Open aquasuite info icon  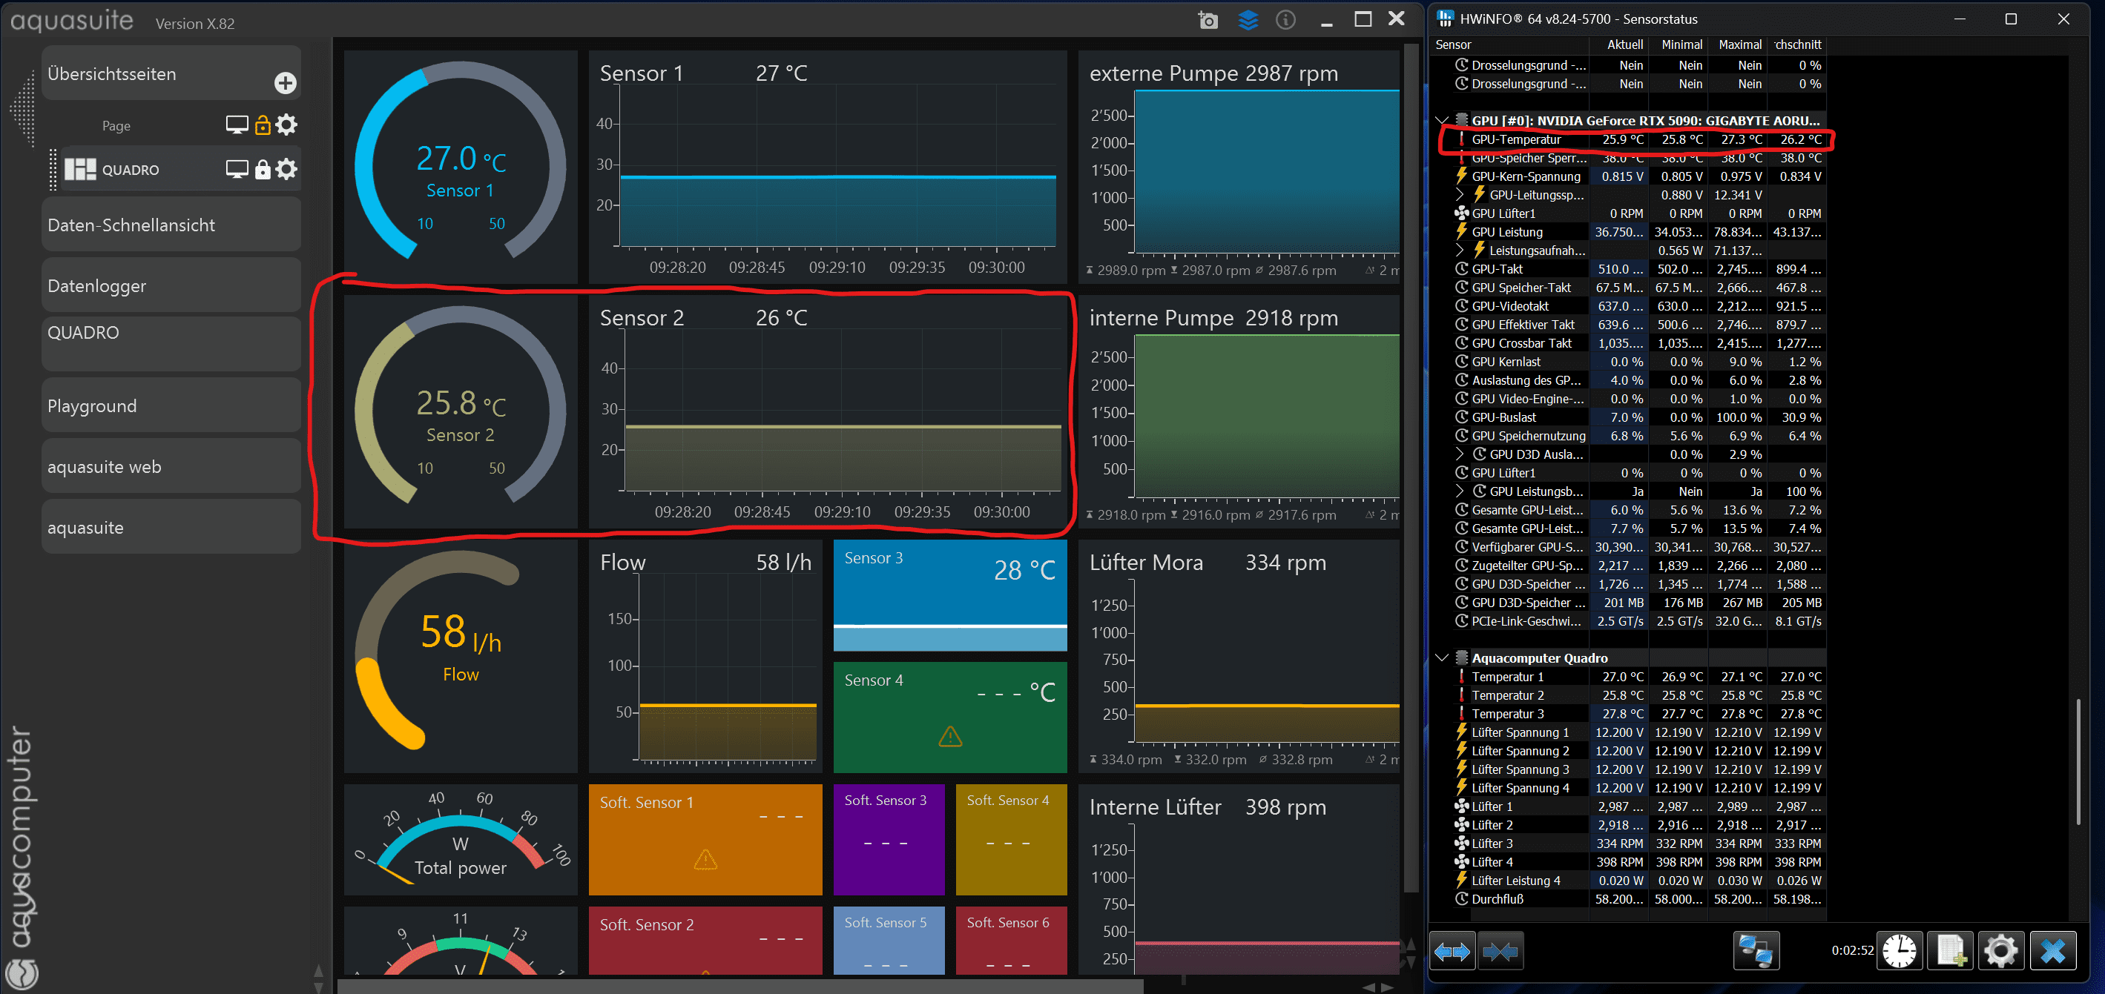1285,19
